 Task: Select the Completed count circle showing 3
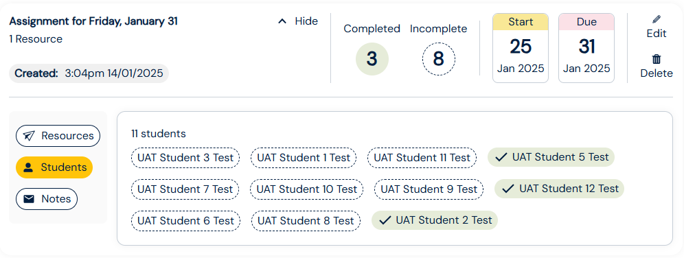(372, 59)
